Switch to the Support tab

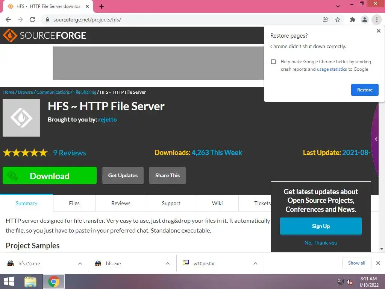pos(171,203)
